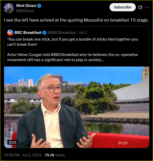Click the Subscribe button

[x=123, y=7]
